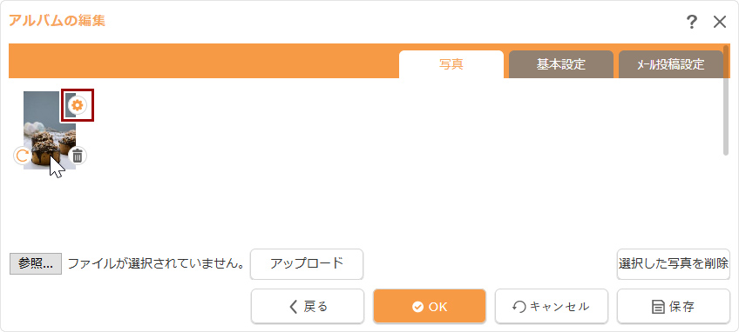This screenshot has width=739, height=332.
Task: Delete the photo using the trash icon
Action: [78, 156]
